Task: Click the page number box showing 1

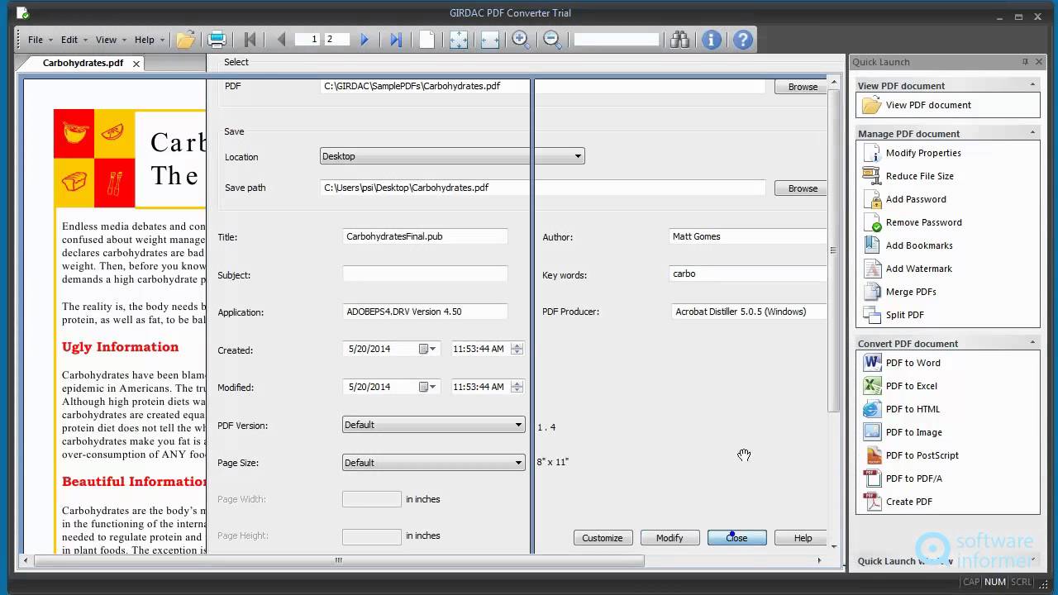Action: pos(307,39)
